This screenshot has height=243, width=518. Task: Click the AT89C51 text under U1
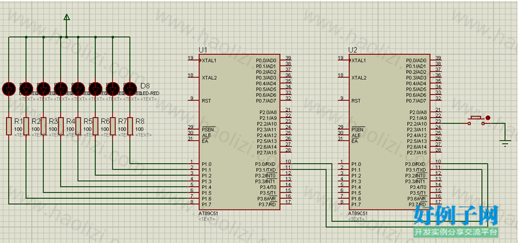click(x=208, y=213)
